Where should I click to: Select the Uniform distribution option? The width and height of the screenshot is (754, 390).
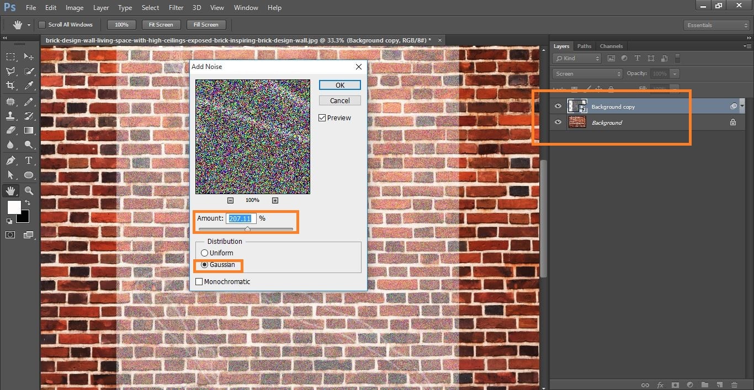pyautogui.click(x=205, y=253)
